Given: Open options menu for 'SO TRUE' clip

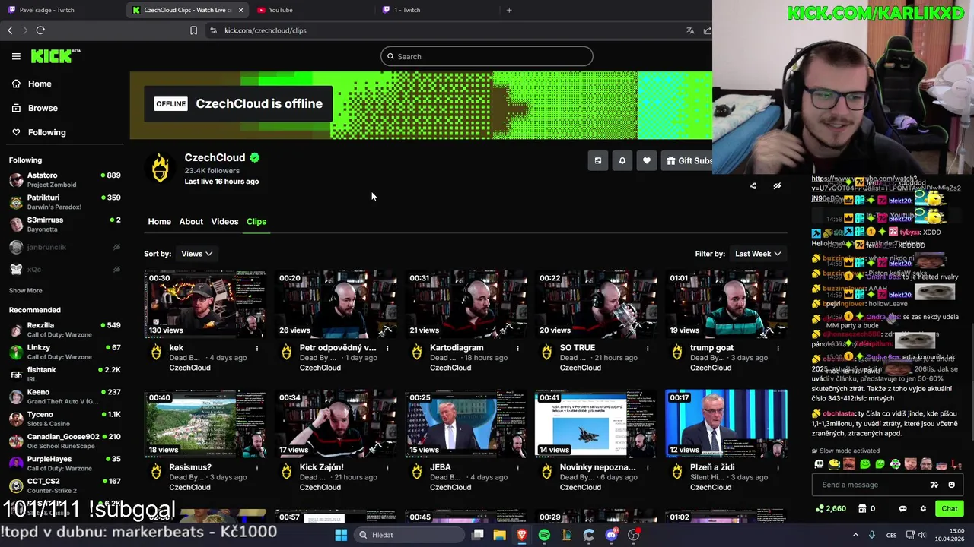Looking at the screenshot, I should pos(648,349).
